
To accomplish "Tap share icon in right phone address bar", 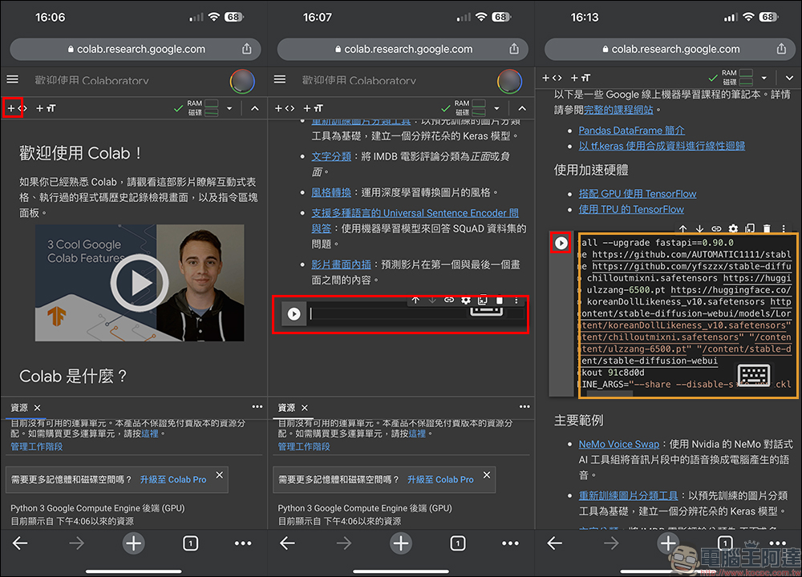I will (781, 49).
